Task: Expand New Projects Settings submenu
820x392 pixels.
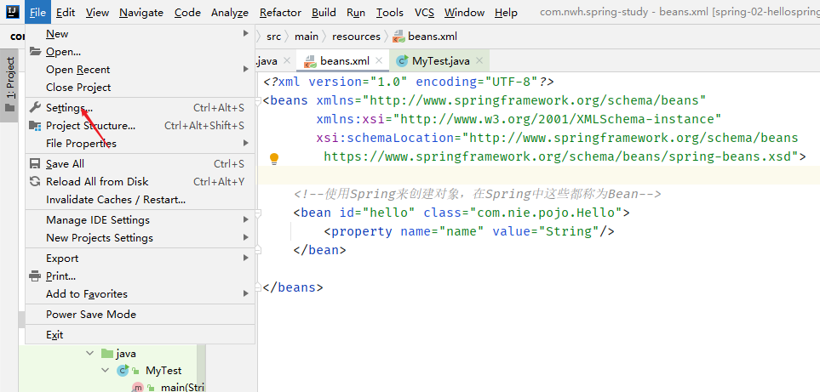Action: [x=246, y=237]
